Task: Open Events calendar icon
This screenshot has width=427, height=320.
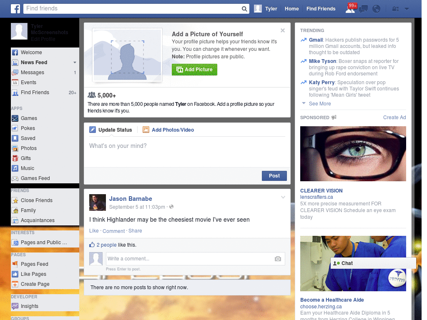Action: [15, 82]
